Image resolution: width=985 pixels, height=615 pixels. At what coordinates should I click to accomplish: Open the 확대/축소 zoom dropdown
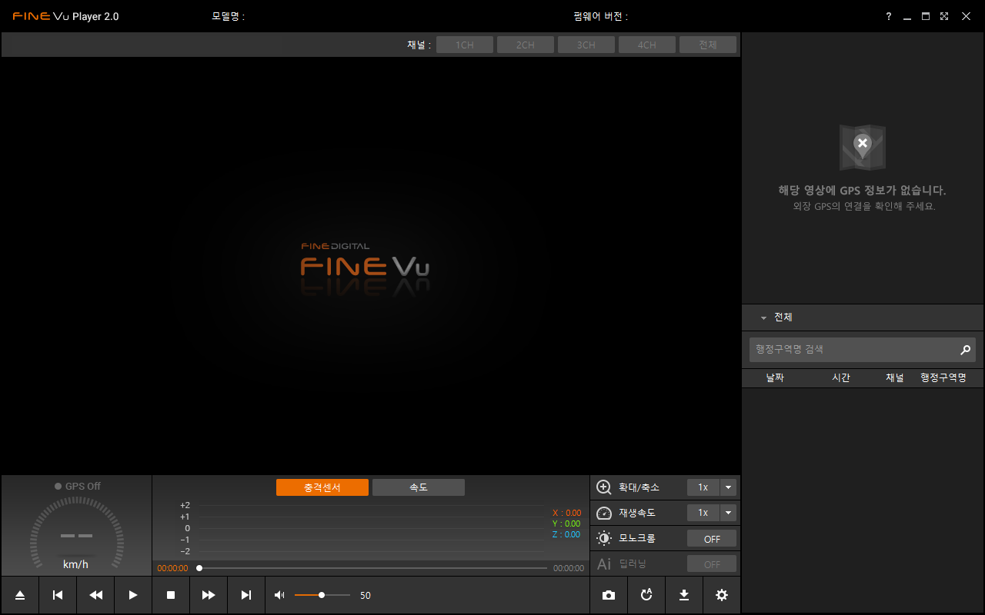click(728, 487)
